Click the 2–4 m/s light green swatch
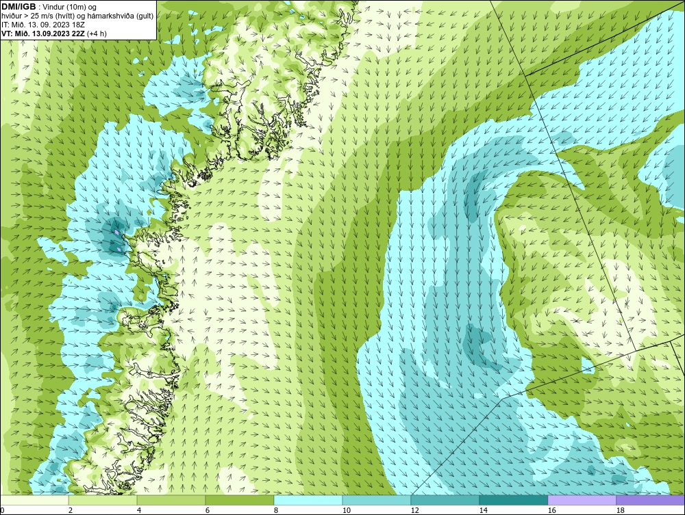The image size is (685, 515). [103, 500]
